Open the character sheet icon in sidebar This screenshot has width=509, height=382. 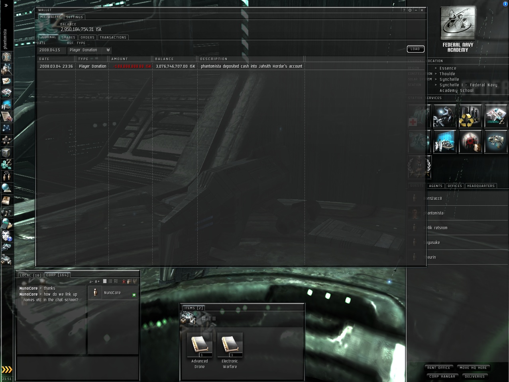(x=7, y=57)
